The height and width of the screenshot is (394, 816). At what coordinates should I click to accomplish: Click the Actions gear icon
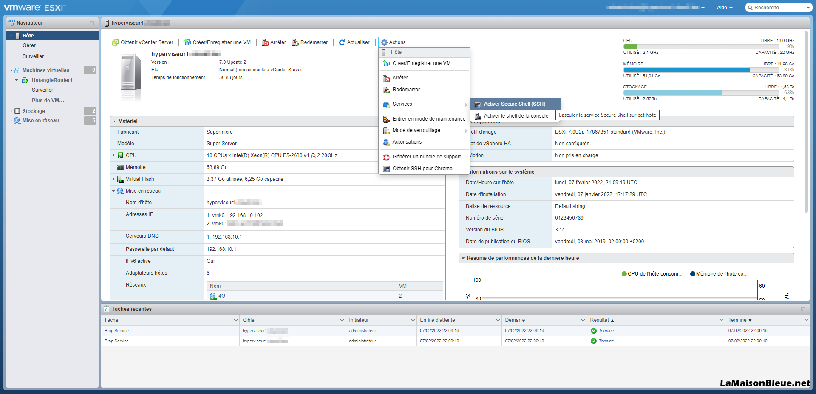click(384, 42)
